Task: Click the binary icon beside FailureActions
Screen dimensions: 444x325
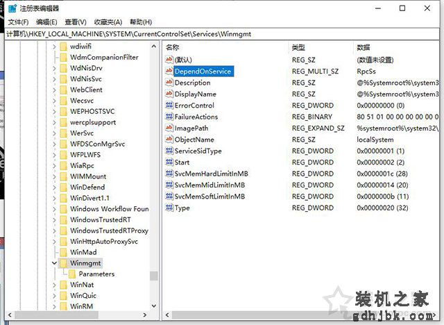Action: point(169,117)
